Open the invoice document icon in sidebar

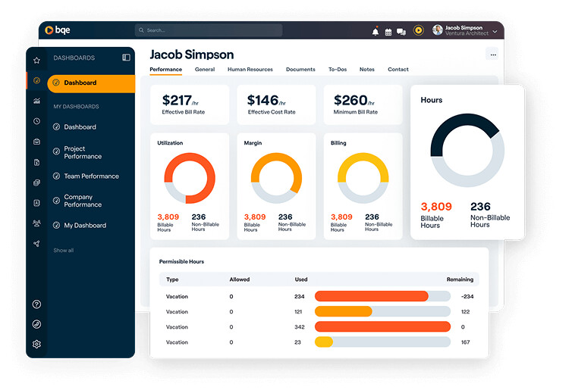[x=36, y=162]
